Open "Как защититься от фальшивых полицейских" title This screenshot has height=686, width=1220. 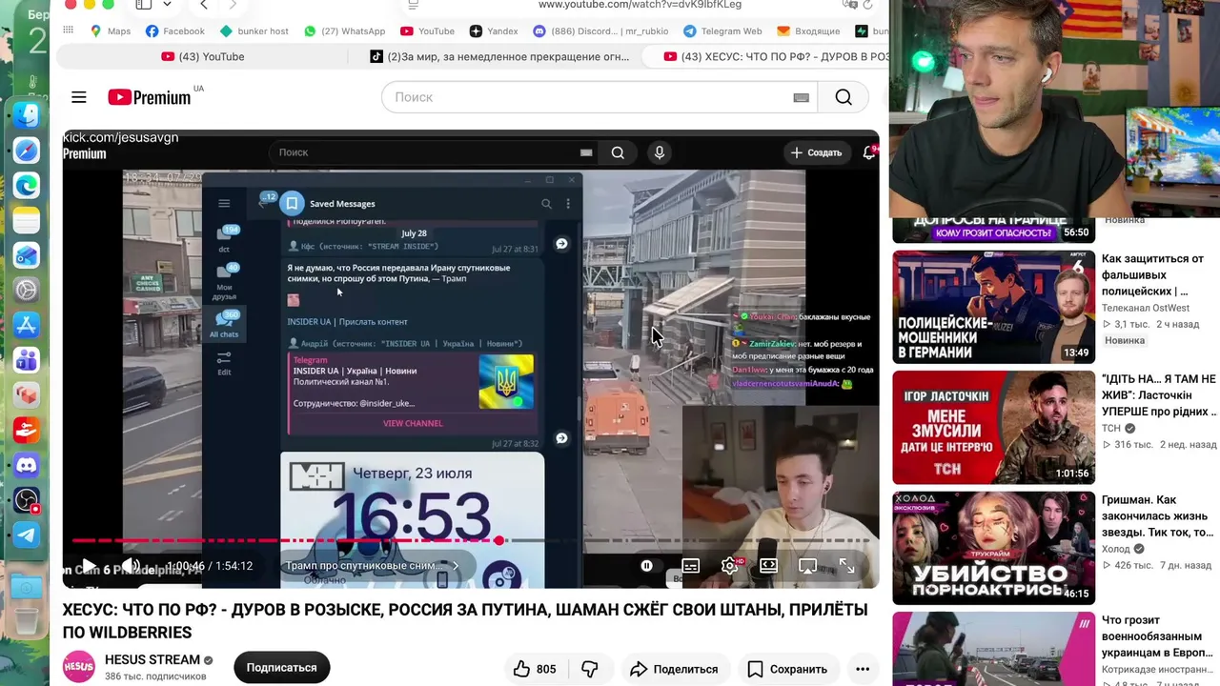(x=1153, y=274)
